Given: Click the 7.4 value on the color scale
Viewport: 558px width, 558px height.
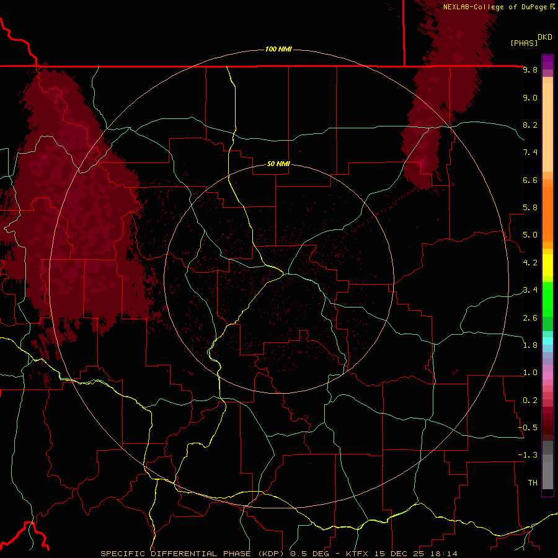Looking at the screenshot, I should pyautogui.click(x=530, y=153).
